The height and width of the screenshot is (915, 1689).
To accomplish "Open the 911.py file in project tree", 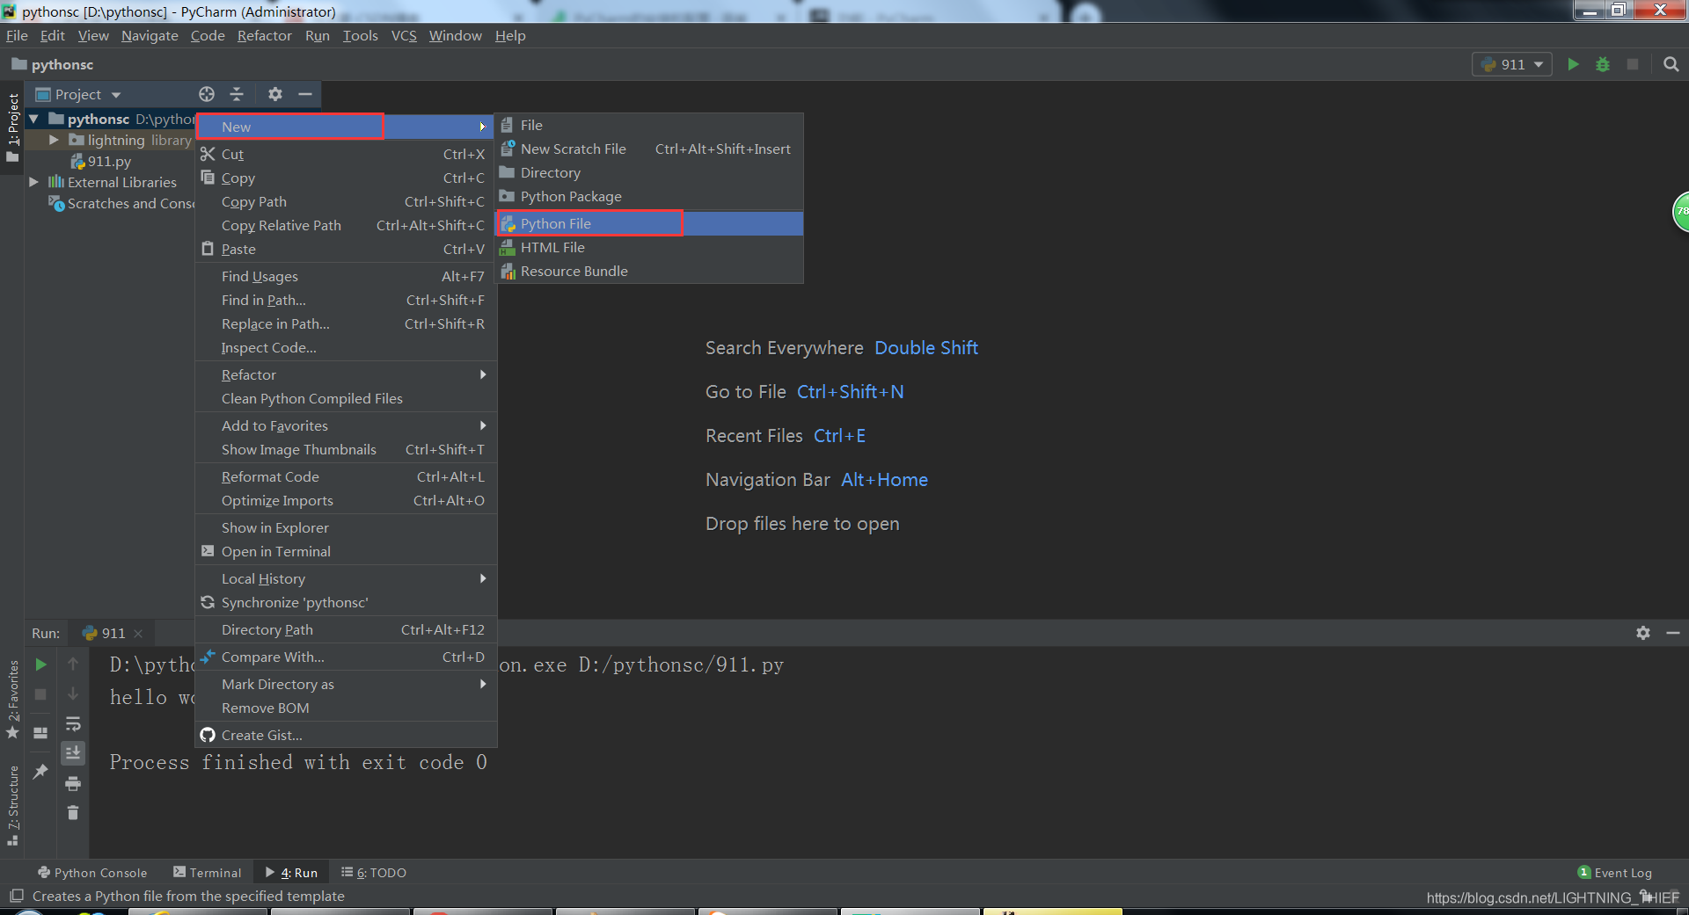I will tap(100, 161).
